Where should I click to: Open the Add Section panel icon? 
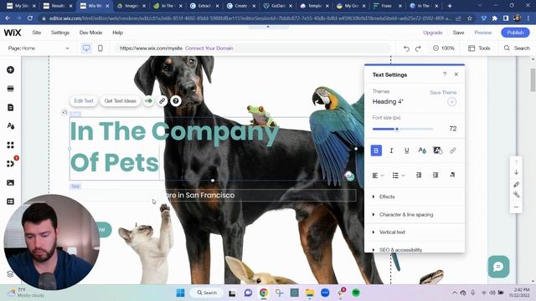[11, 89]
